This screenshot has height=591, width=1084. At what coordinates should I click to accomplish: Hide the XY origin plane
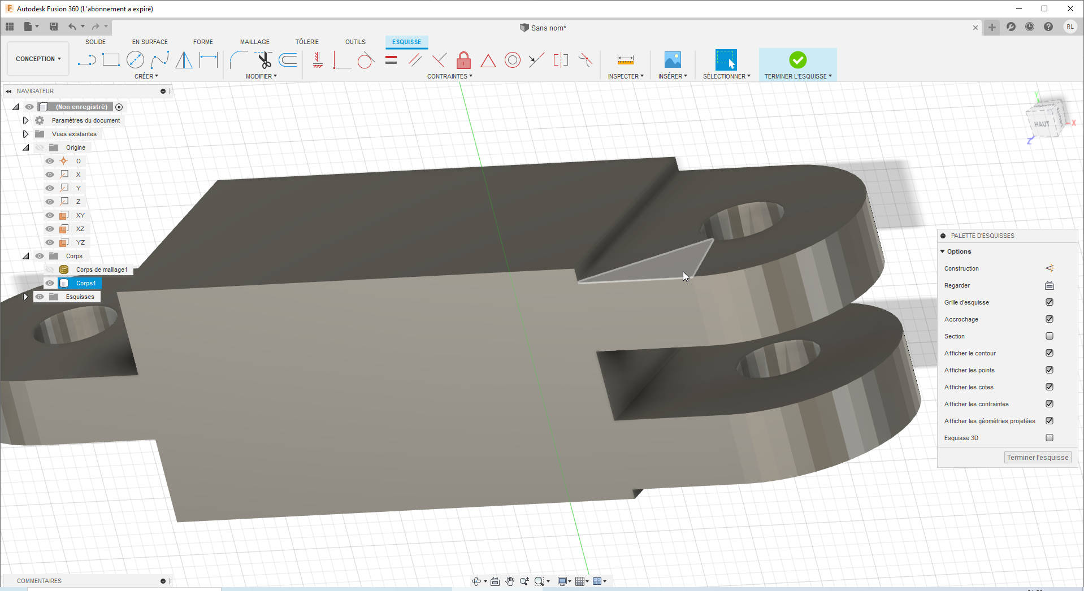50,215
